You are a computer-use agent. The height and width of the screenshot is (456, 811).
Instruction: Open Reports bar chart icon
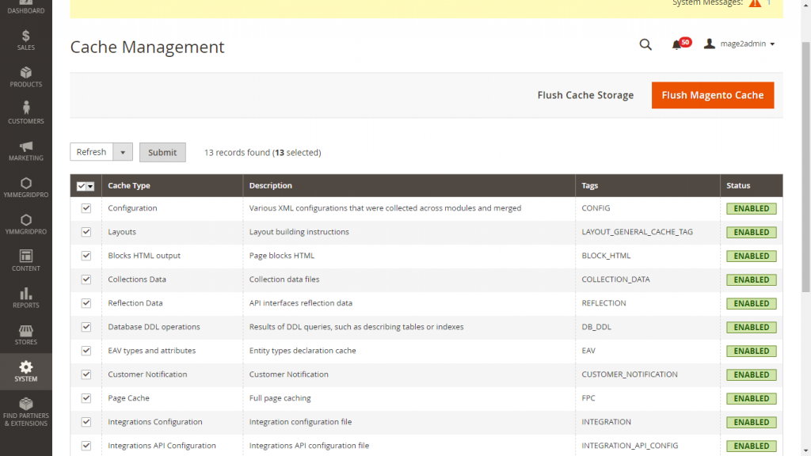point(25,298)
